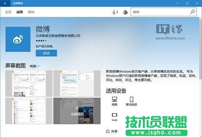Click the app description paragraph starting with 新浪微博Windows官方客户端
The width and height of the screenshot is (202, 138).
point(151,76)
